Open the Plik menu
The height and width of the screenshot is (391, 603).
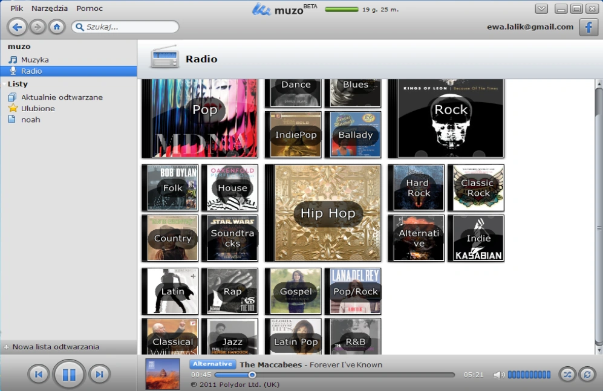[x=16, y=8]
